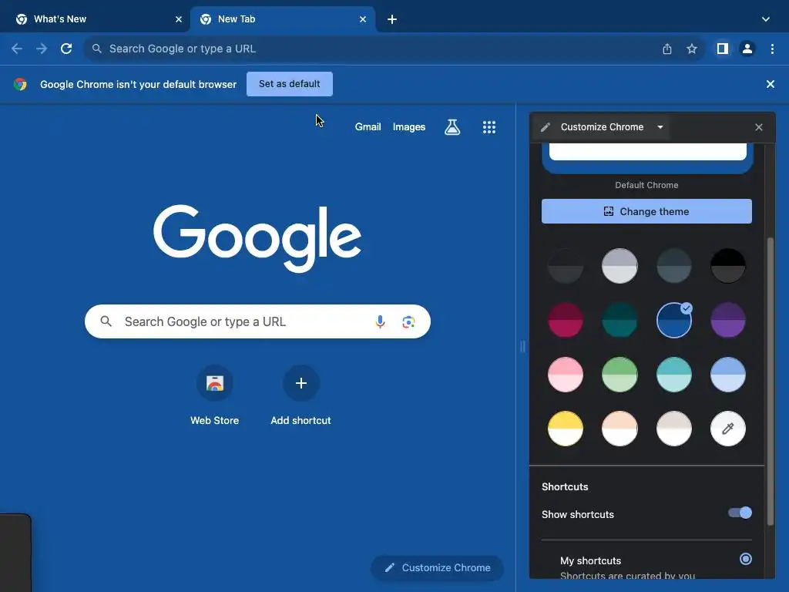
Task: Click the 'Shortcuts' section heading
Action: coord(565,487)
